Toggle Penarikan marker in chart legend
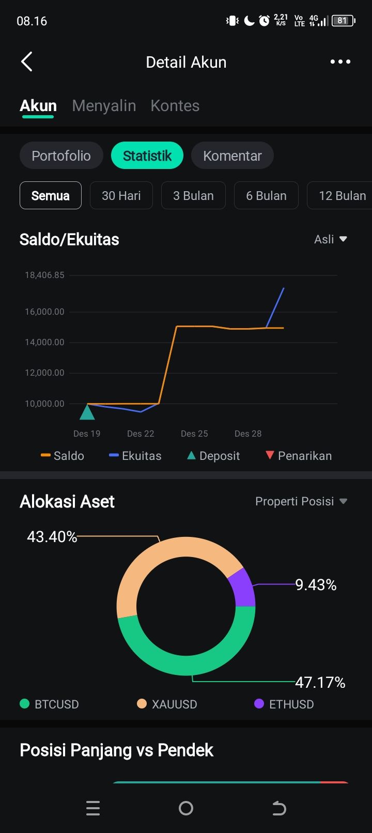The height and width of the screenshot is (833, 372). (299, 456)
